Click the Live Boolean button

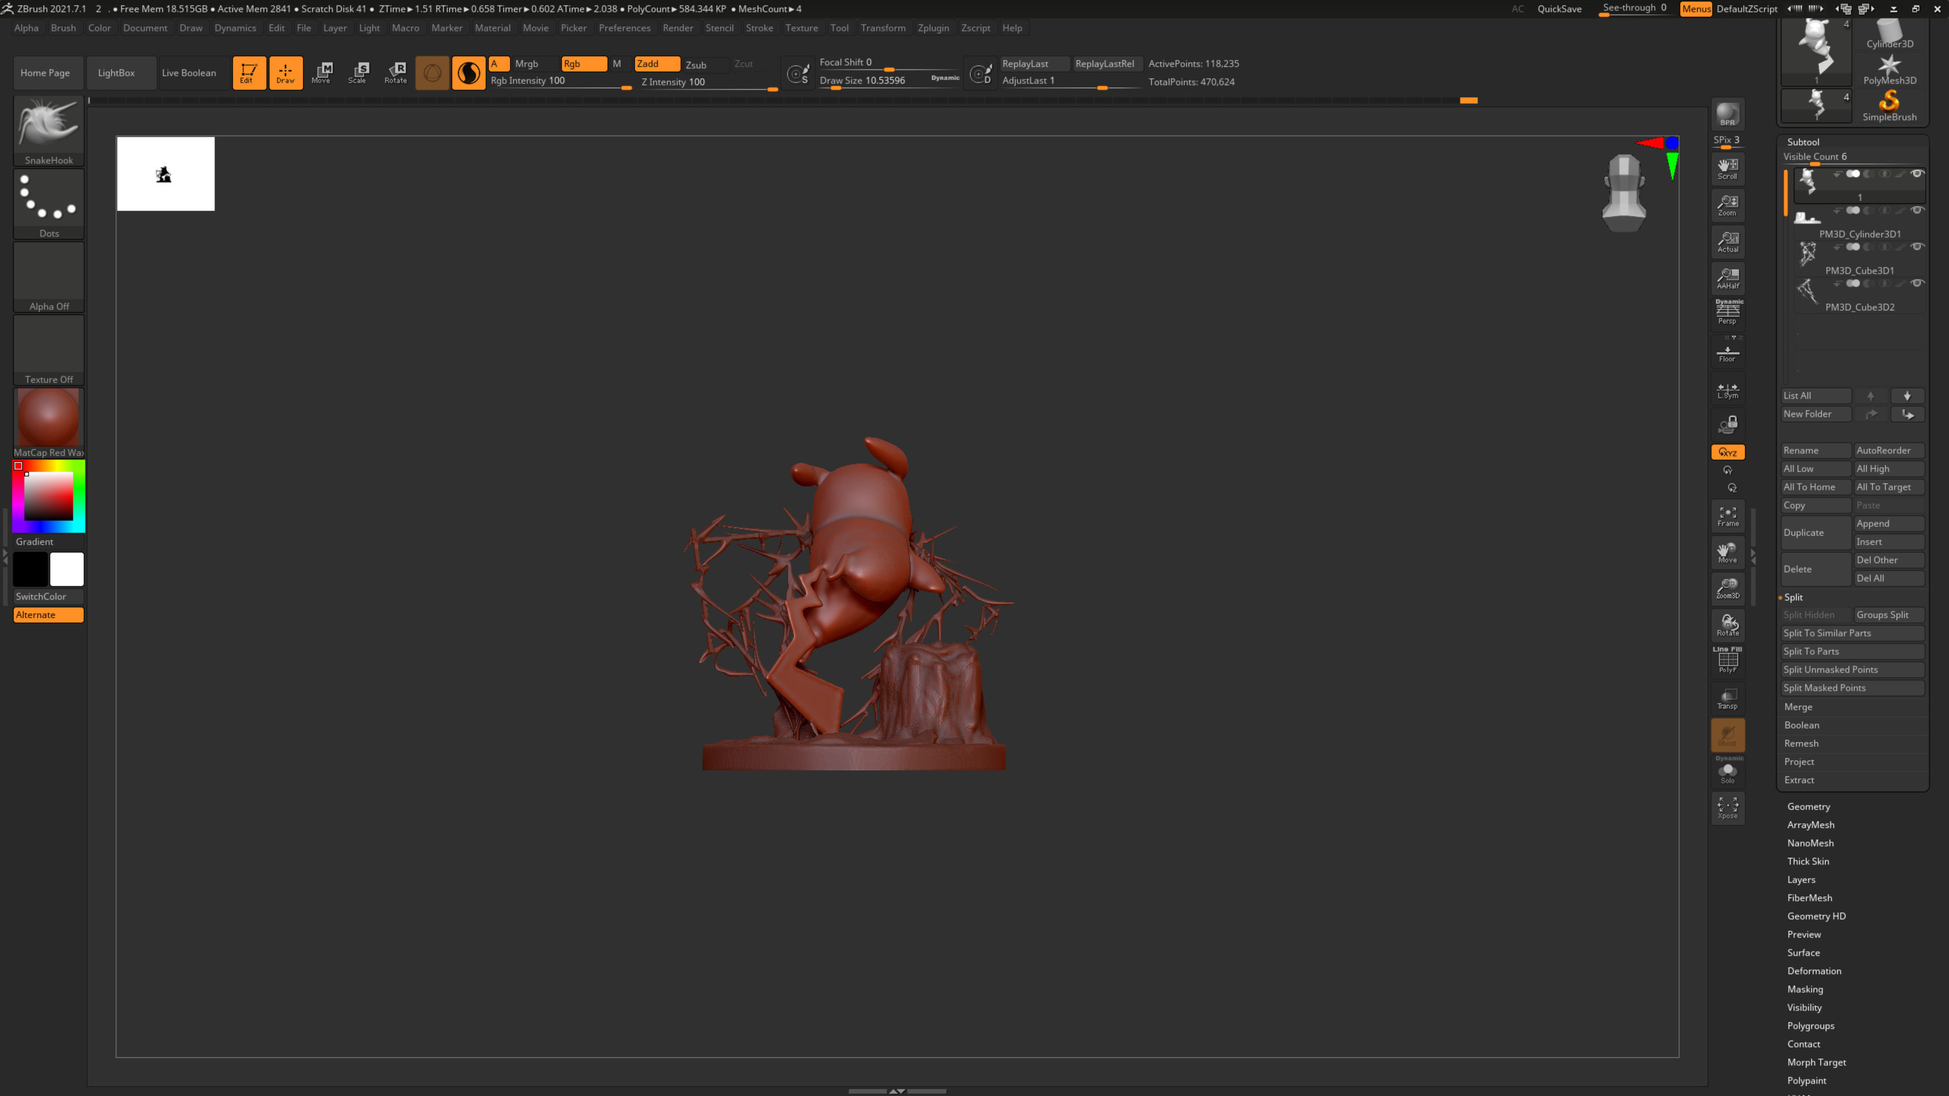click(x=194, y=73)
